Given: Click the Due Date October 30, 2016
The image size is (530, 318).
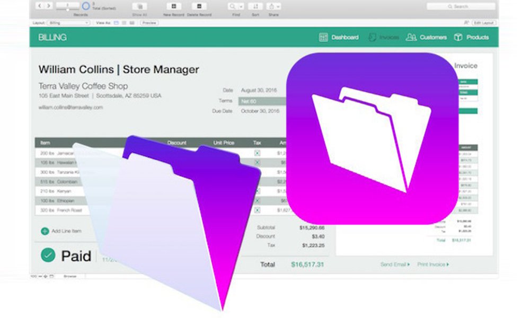Looking at the screenshot, I should click(260, 111).
